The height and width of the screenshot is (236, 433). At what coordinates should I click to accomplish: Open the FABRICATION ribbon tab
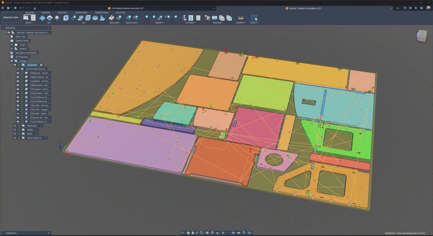pyautogui.click(x=101, y=13)
